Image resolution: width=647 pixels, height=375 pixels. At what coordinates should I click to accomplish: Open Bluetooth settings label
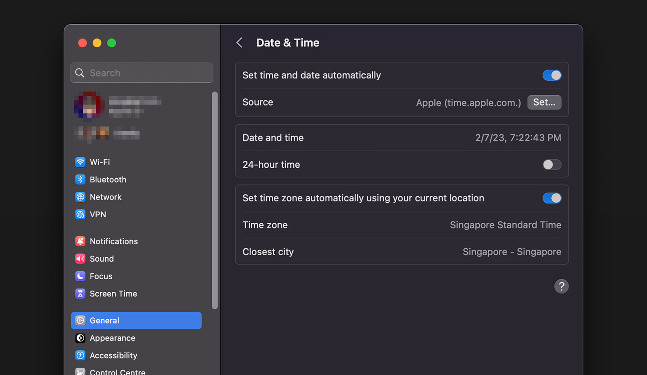click(108, 179)
